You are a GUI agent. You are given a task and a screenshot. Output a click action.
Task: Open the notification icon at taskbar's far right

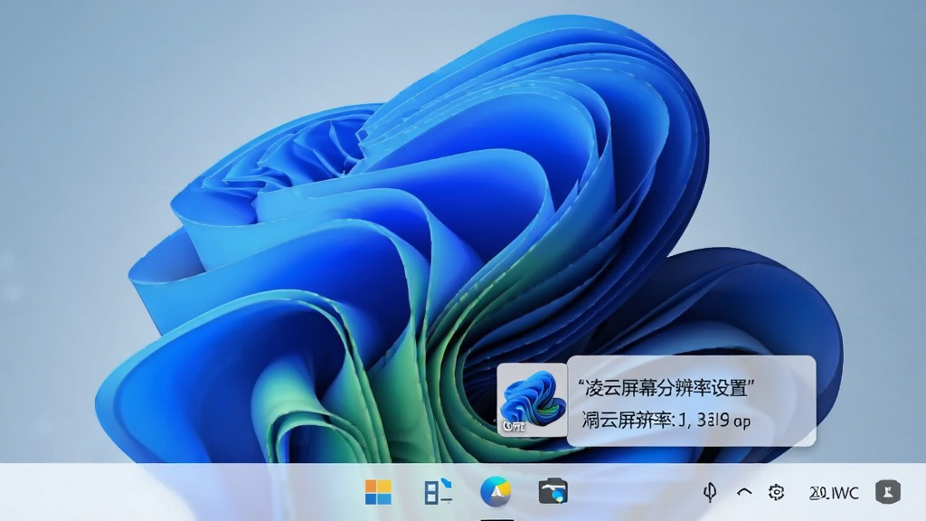coord(888,492)
